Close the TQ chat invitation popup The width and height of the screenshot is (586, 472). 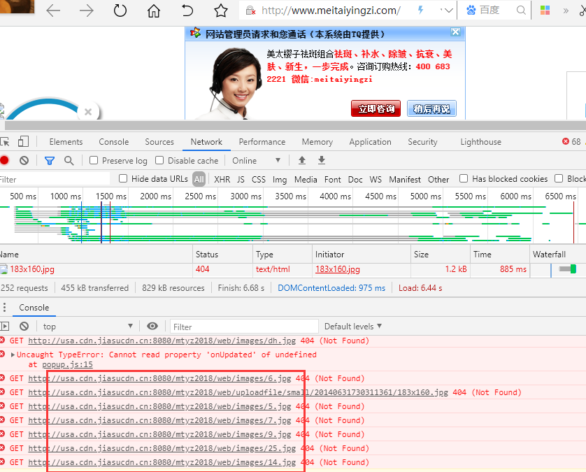tap(455, 31)
